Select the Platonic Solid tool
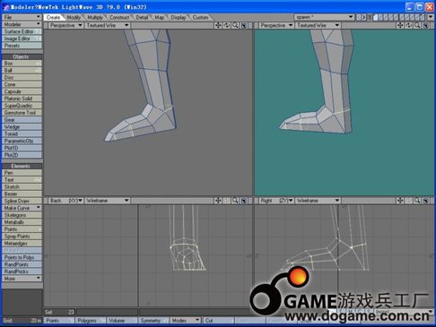 coord(22,99)
